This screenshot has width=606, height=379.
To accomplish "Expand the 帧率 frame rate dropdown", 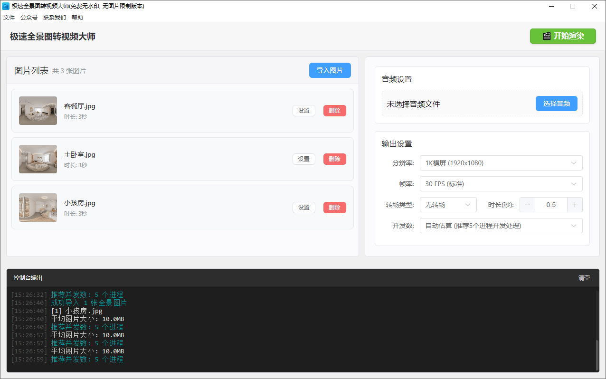I will tap(501, 184).
